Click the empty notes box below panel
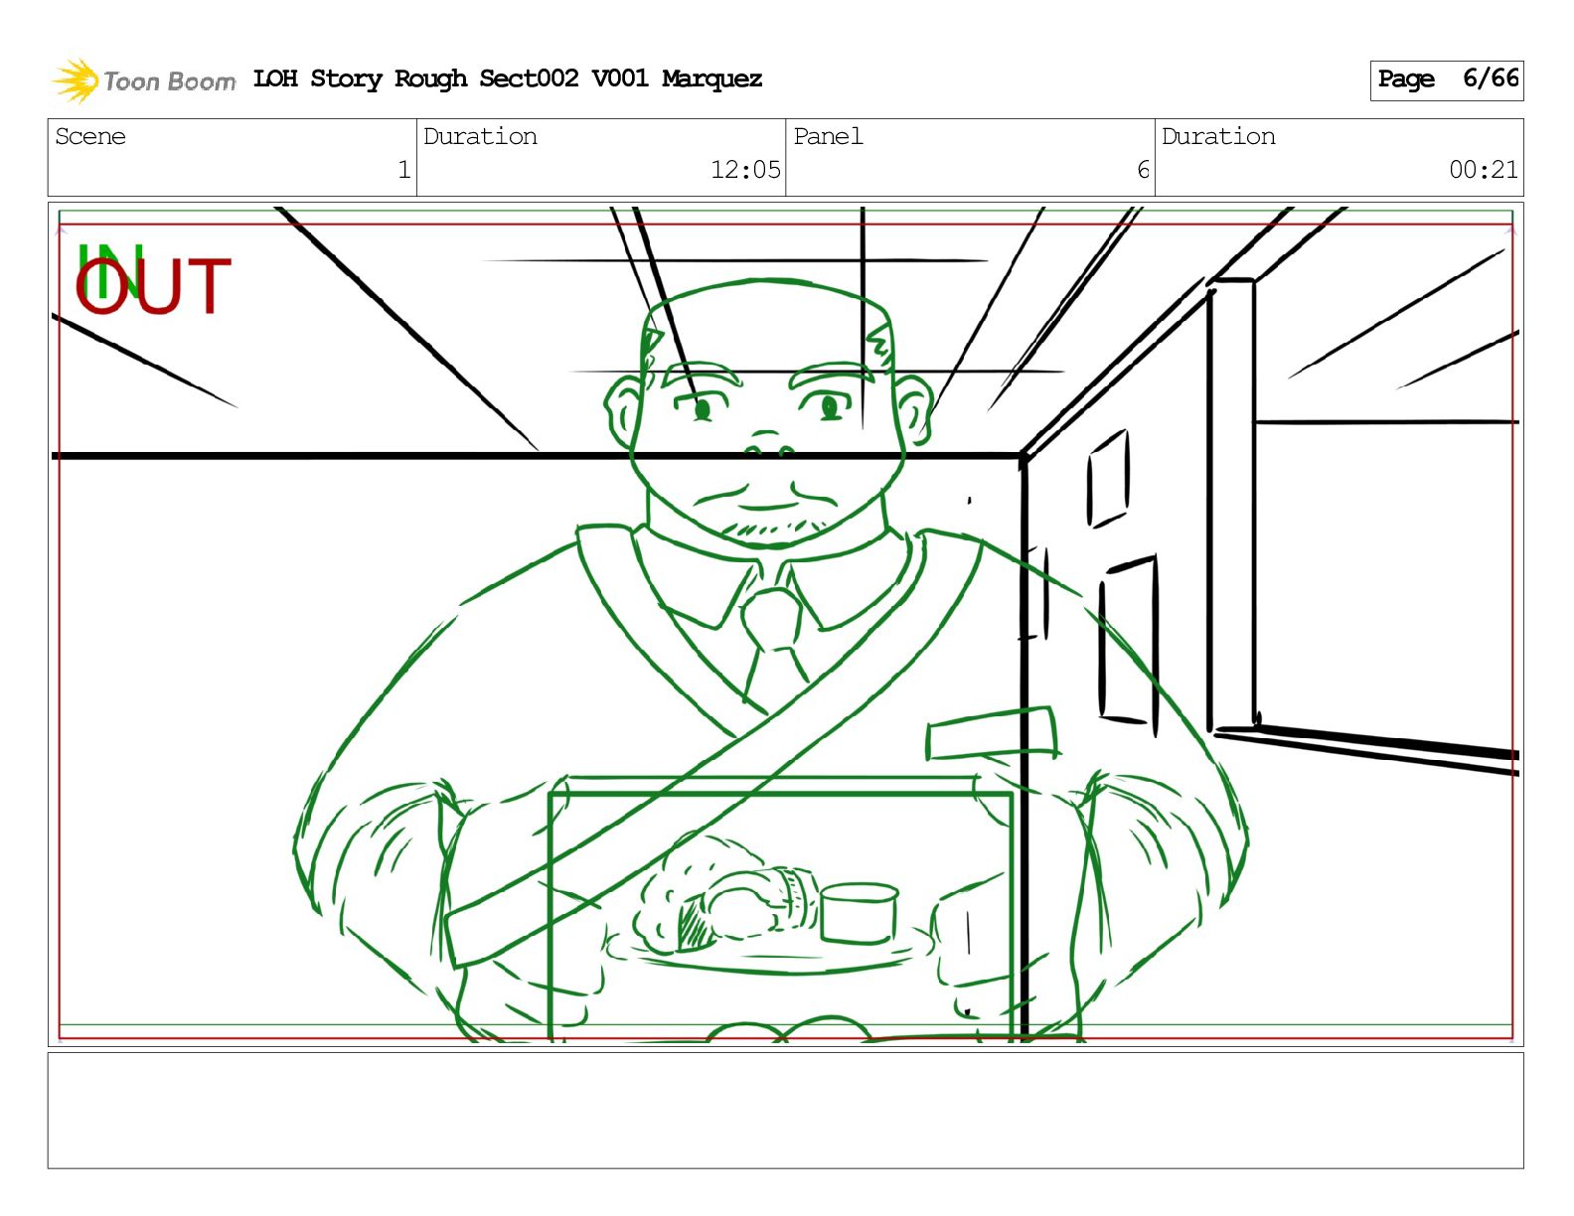1574x1216 pixels. tap(786, 1111)
